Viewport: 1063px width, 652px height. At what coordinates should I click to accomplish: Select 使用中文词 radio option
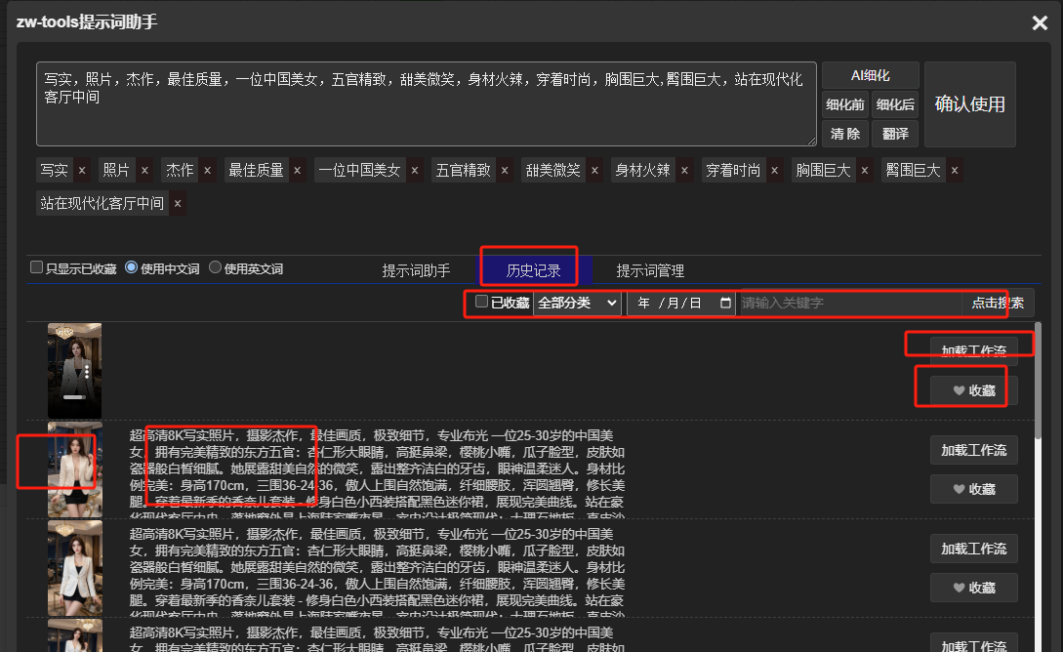pos(132,267)
